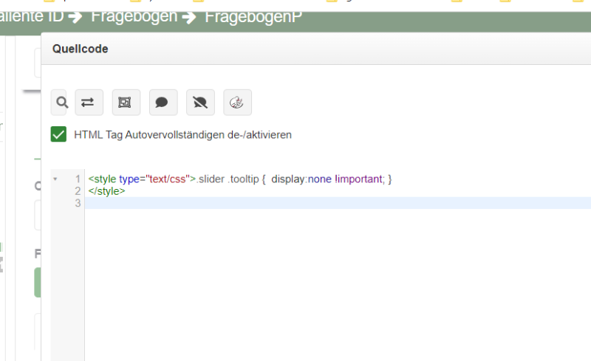Place cursor in "text/css" attribute value
The image size is (591, 361).
pos(168,179)
